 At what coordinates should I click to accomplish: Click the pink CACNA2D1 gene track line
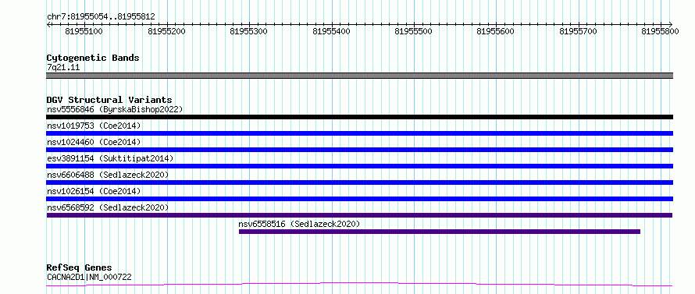359,284
